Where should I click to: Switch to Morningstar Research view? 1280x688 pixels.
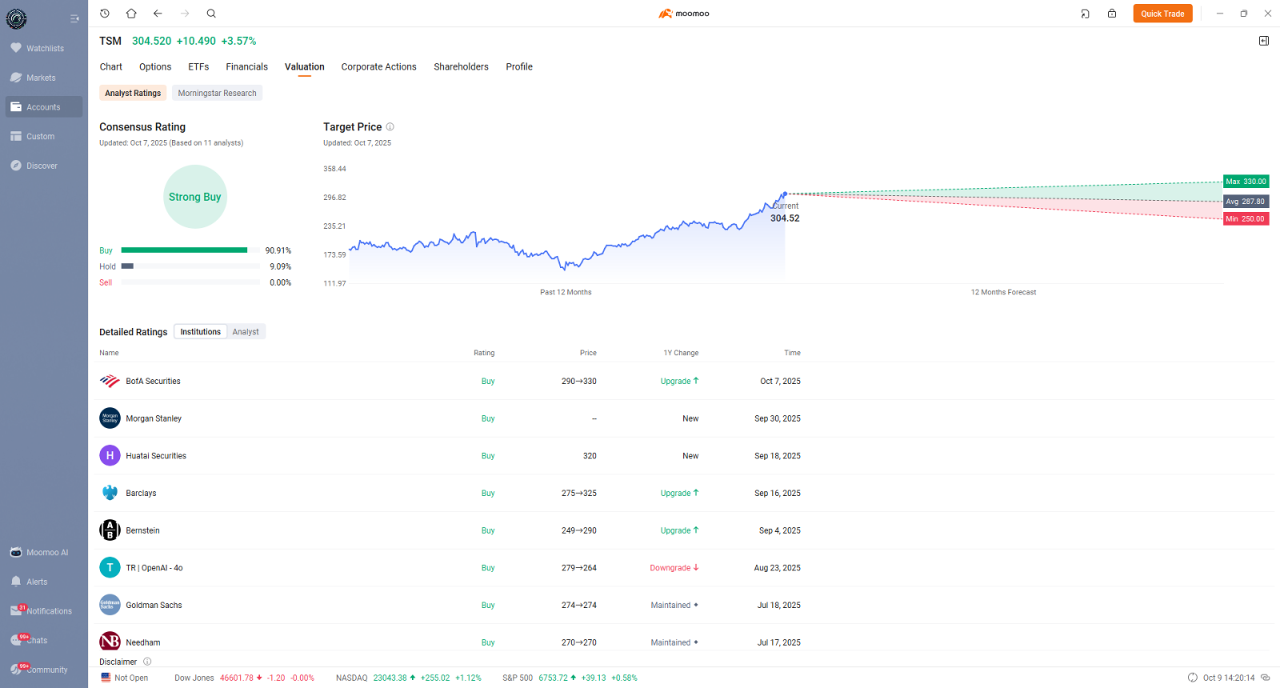(217, 94)
